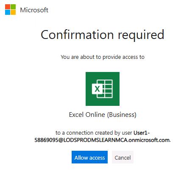195x177 pixels.
Task: Select the 'You are about to provide access to' text
Action: point(103,57)
